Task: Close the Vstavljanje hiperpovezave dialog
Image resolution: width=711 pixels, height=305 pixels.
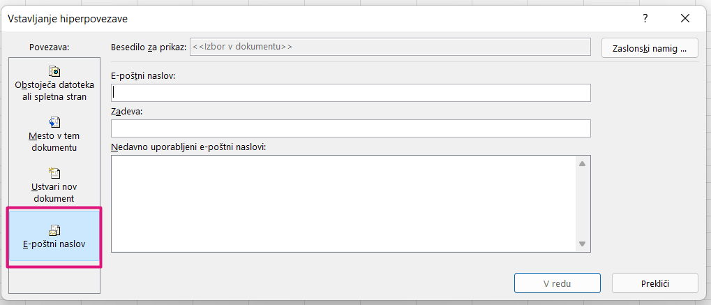Action: click(x=684, y=18)
